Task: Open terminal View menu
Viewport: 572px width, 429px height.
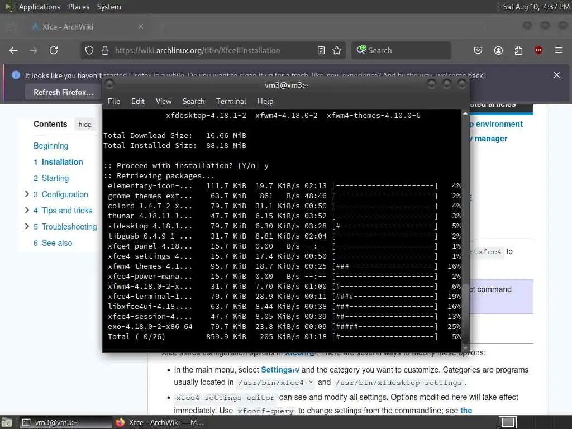Action: [x=164, y=102]
